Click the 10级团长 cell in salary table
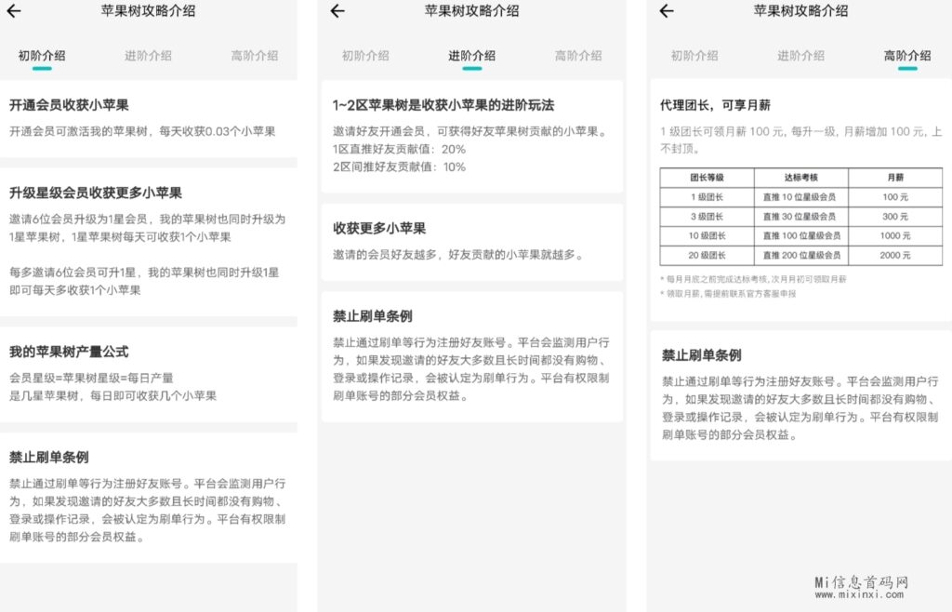Screen dimensions: 952x612 click(707, 235)
